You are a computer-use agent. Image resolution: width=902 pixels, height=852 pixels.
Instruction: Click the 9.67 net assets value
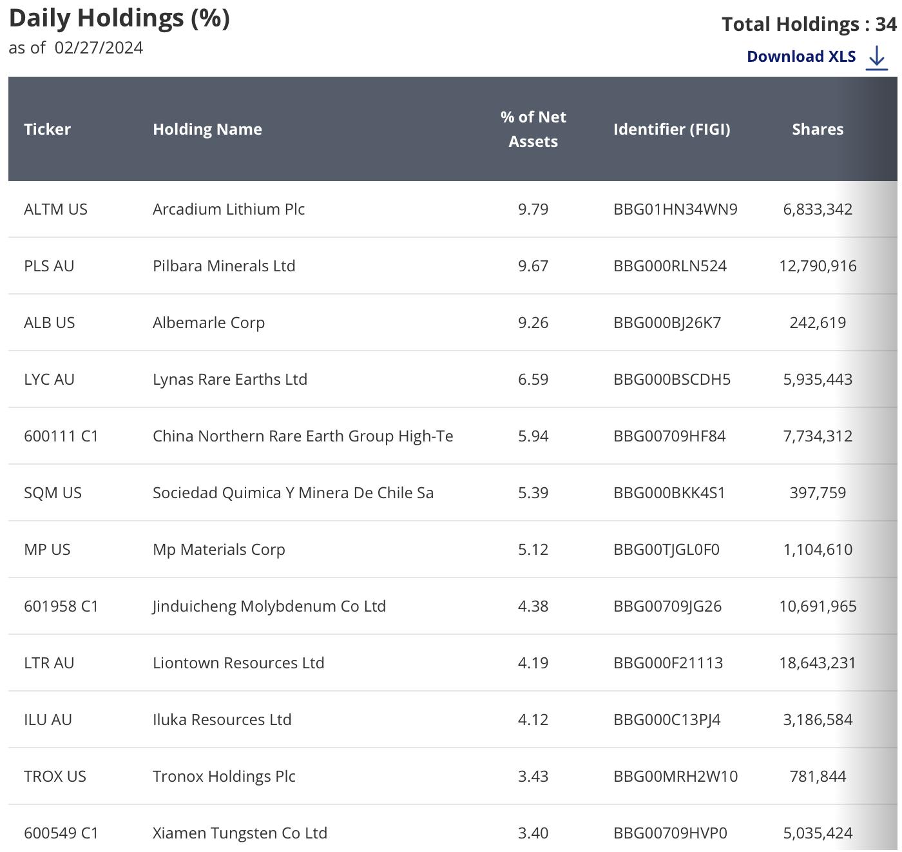pos(533,266)
